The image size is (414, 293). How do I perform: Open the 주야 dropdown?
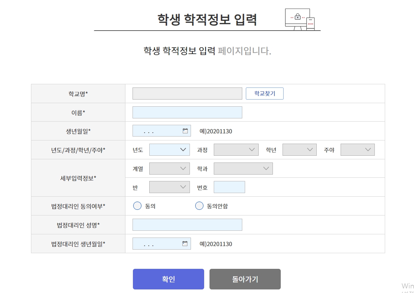[x=358, y=149]
